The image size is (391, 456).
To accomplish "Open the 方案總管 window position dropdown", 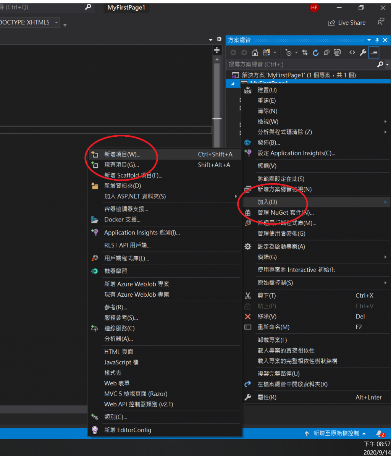I will 369,40.
